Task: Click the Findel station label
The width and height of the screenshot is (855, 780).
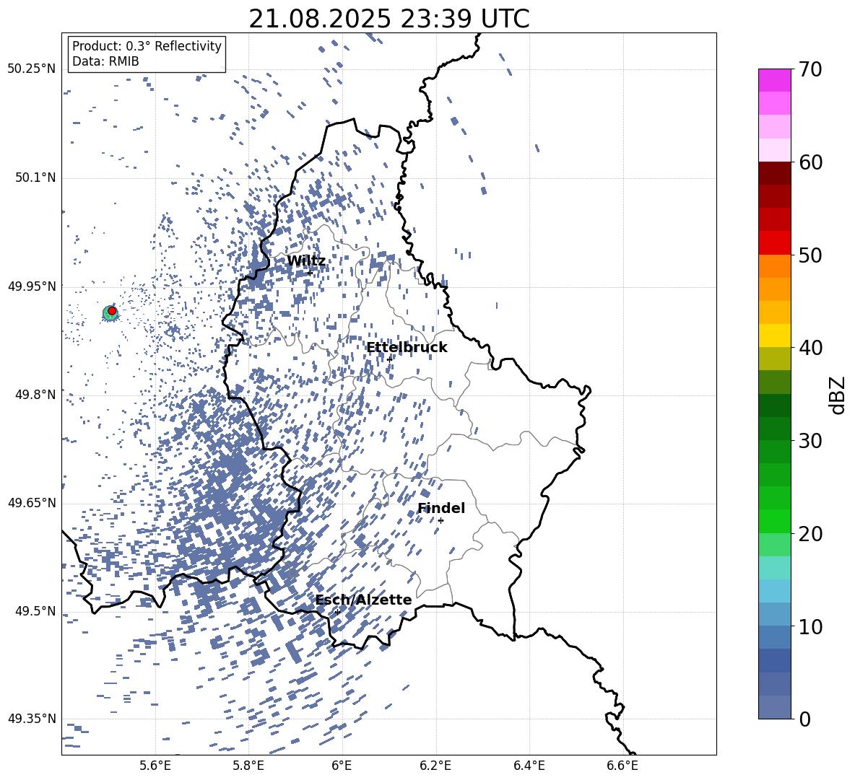Action: click(x=441, y=508)
